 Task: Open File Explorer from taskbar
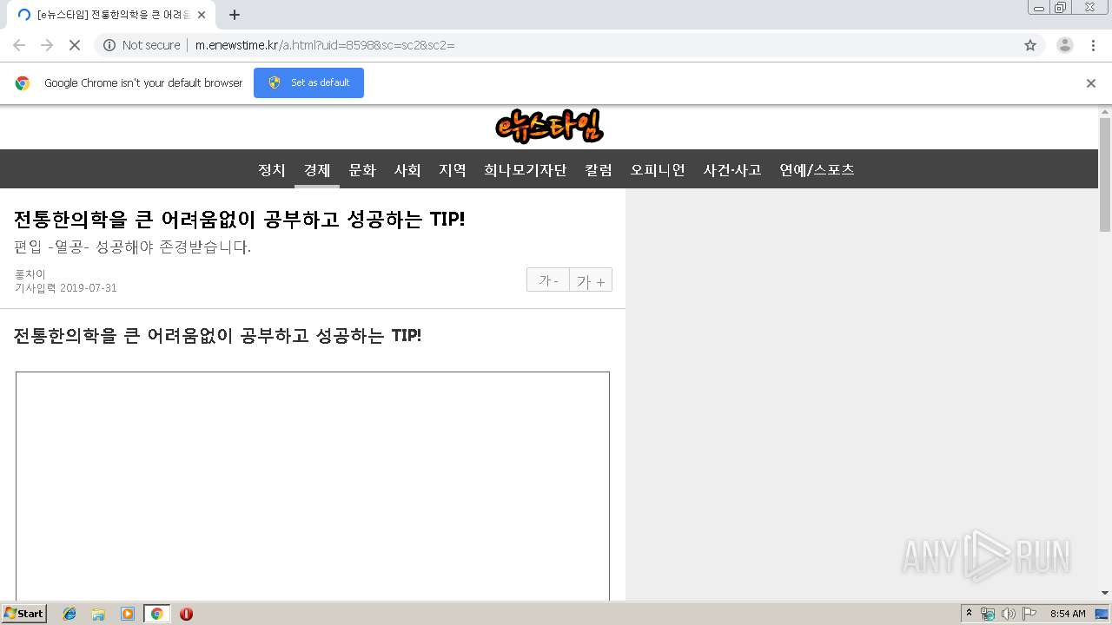point(98,614)
